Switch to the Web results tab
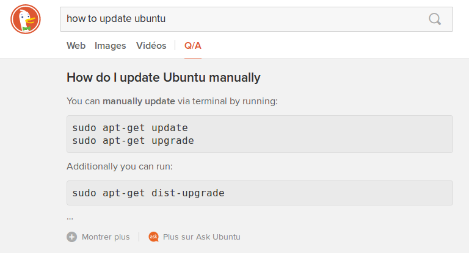 tap(76, 46)
